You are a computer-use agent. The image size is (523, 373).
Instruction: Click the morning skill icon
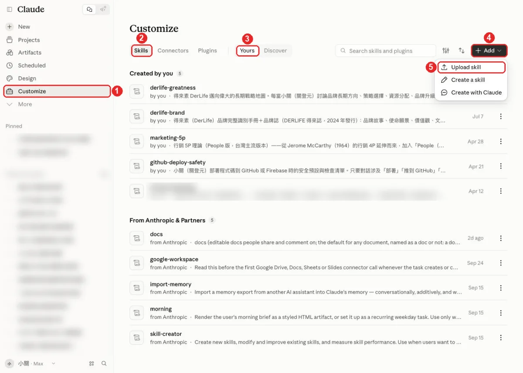tap(137, 312)
